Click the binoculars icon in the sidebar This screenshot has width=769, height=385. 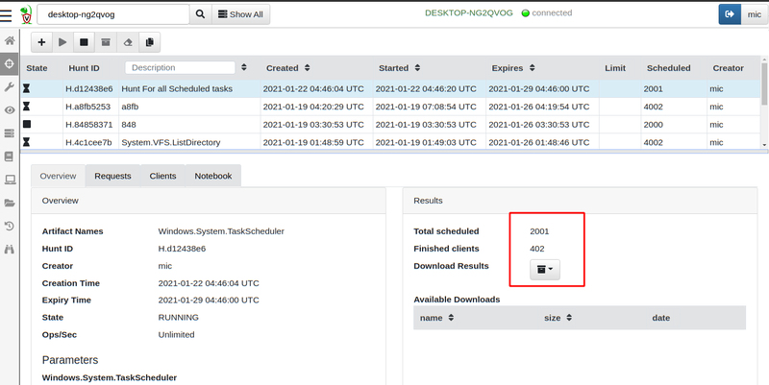point(10,250)
